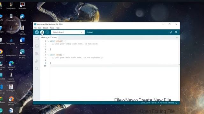Viewport: 204px width, 114px height.
Task: Click line number 5 in the gutter
Action: tap(46, 52)
